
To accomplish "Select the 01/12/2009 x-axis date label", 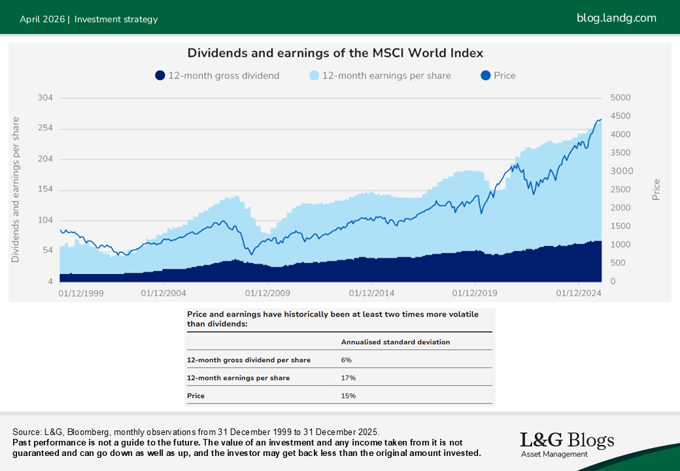I will (x=267, y=293).
